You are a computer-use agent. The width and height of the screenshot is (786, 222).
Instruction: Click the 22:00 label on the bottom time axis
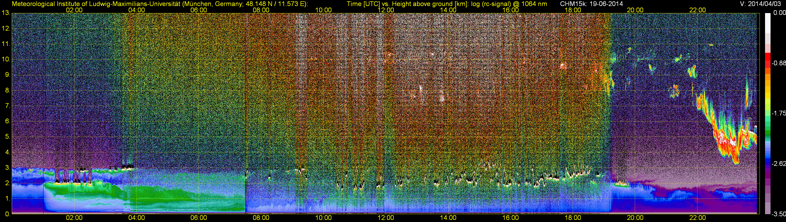(x=697, y=218)
